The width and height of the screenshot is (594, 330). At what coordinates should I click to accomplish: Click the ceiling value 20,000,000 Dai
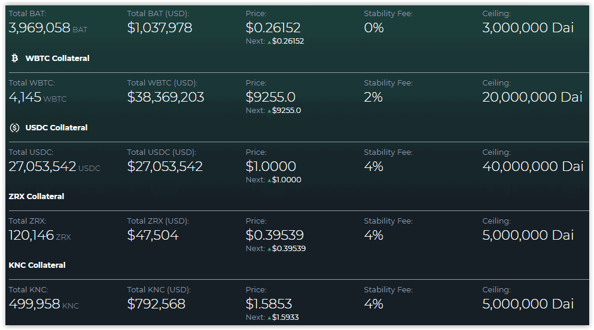532,97
